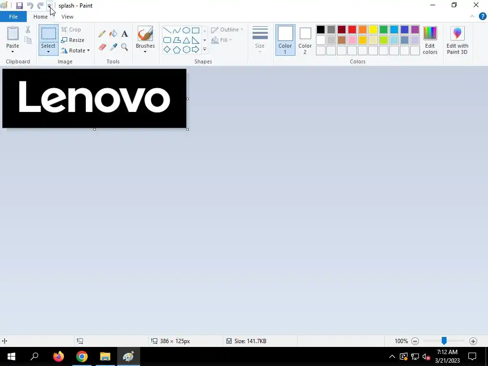Choose the Hexagon shape

(x=186, y=50)
